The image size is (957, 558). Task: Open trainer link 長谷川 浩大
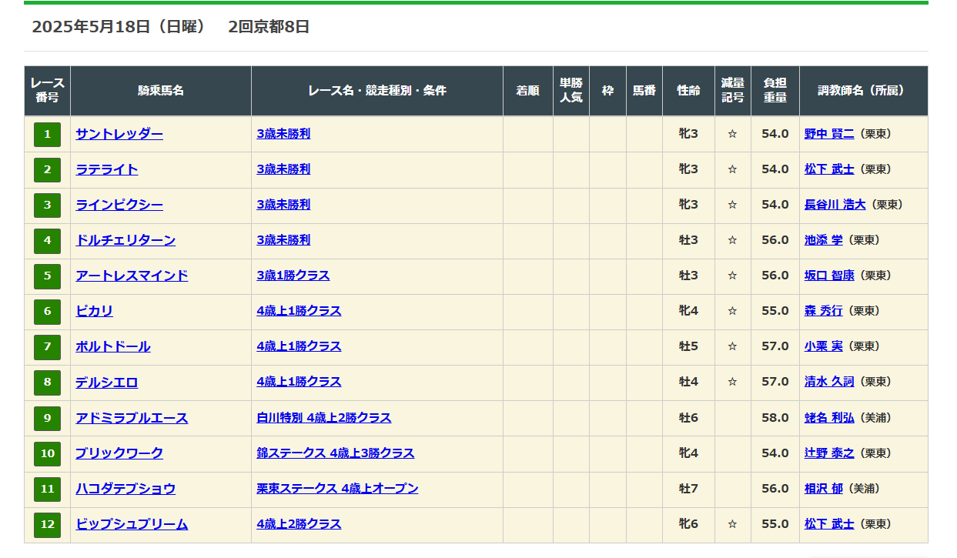point(835,205)
